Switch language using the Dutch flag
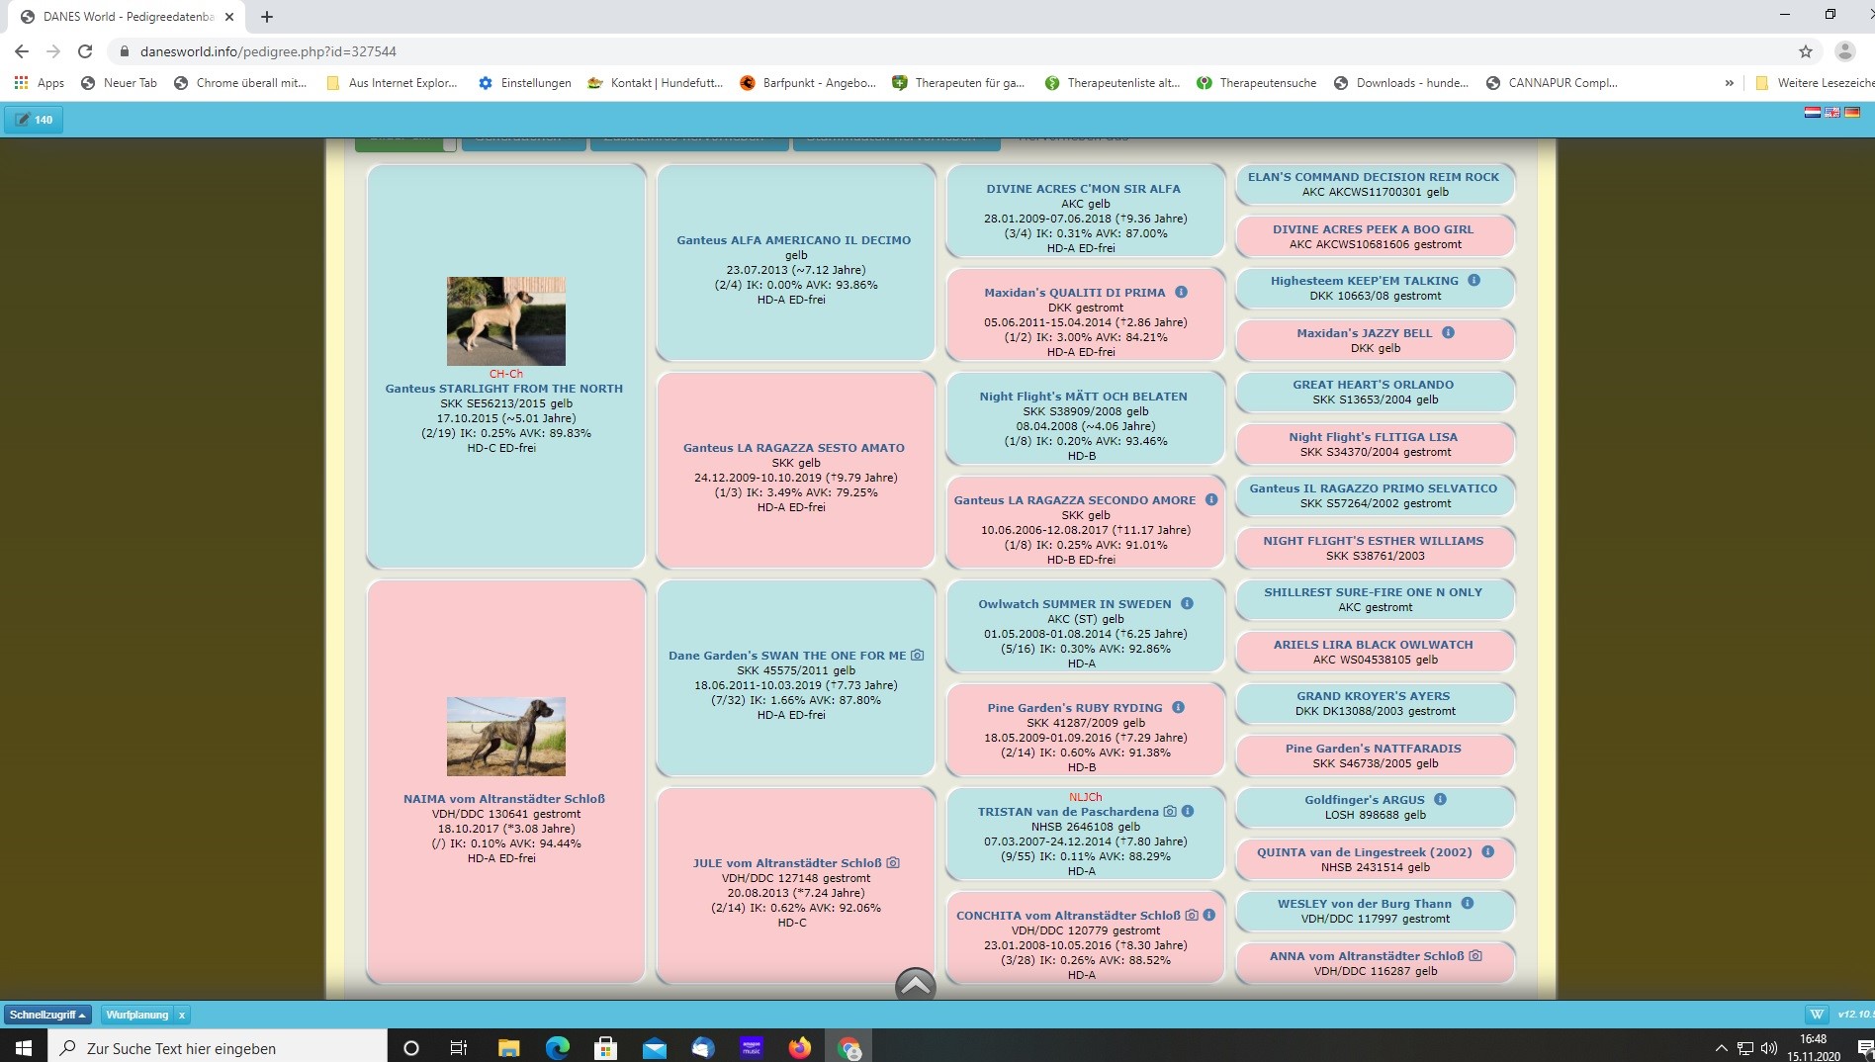The width and height of the screenshot is (1875, 1062). click(x=1812, y=113)
